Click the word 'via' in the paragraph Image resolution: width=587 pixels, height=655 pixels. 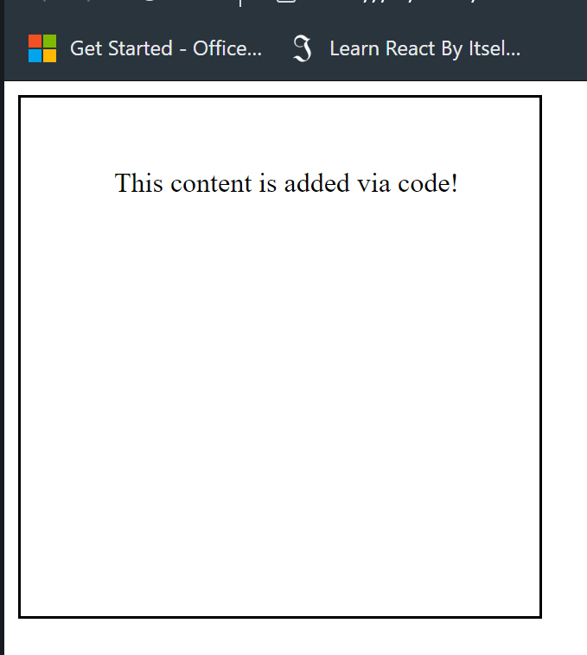click(373, 183)
